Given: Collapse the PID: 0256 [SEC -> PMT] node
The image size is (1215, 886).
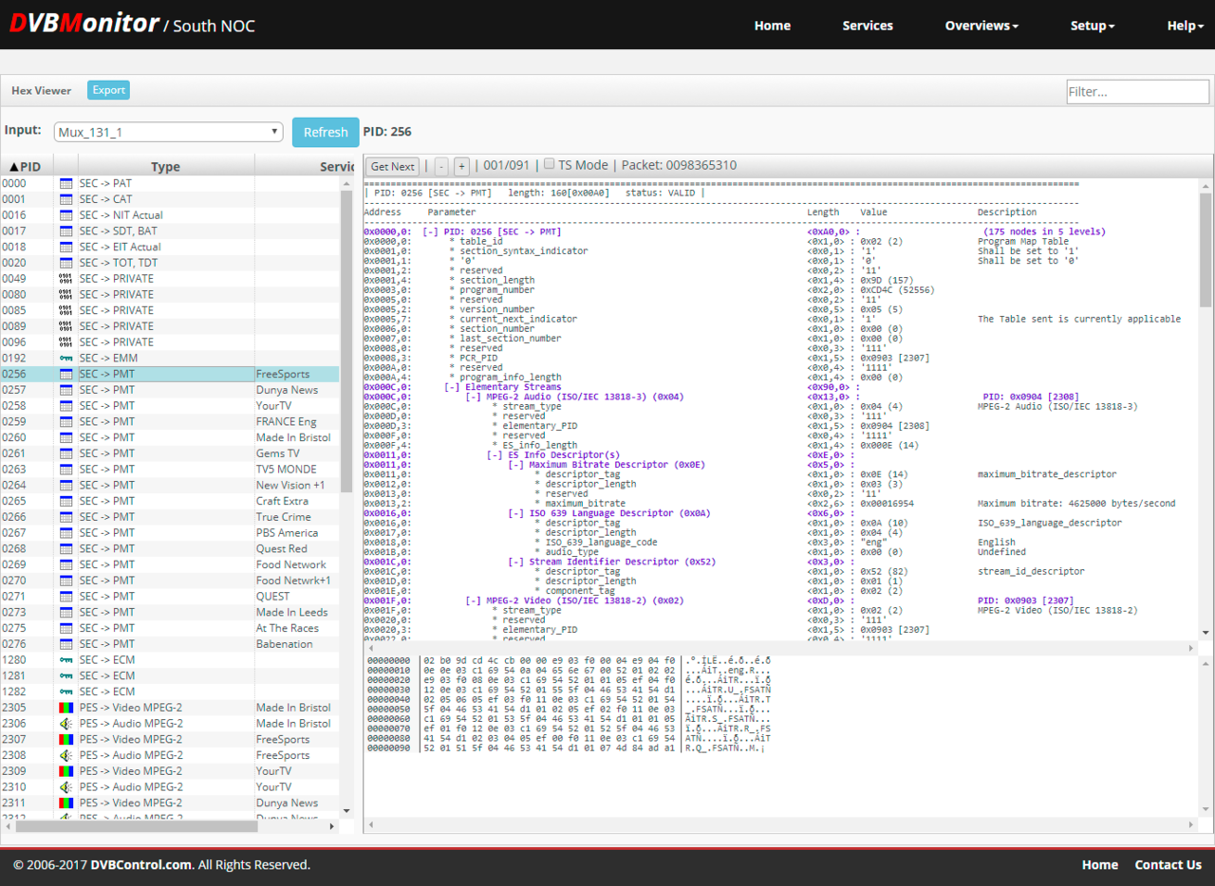Looking at the screenshot, I should (431, 231).
